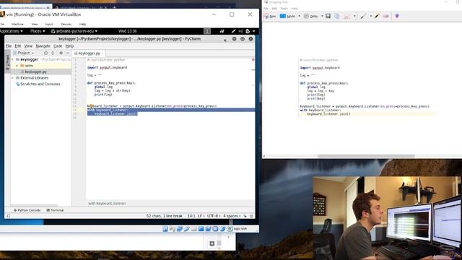Click the Copy icon in Snipping Tool
Viewport: 462px width, 260px height.
337,16
